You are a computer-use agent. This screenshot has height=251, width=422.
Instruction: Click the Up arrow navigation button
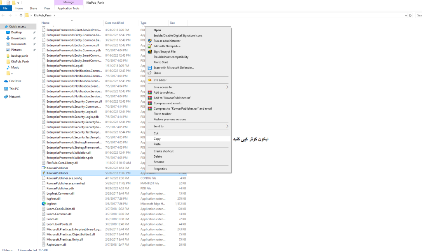pos(21,15)
